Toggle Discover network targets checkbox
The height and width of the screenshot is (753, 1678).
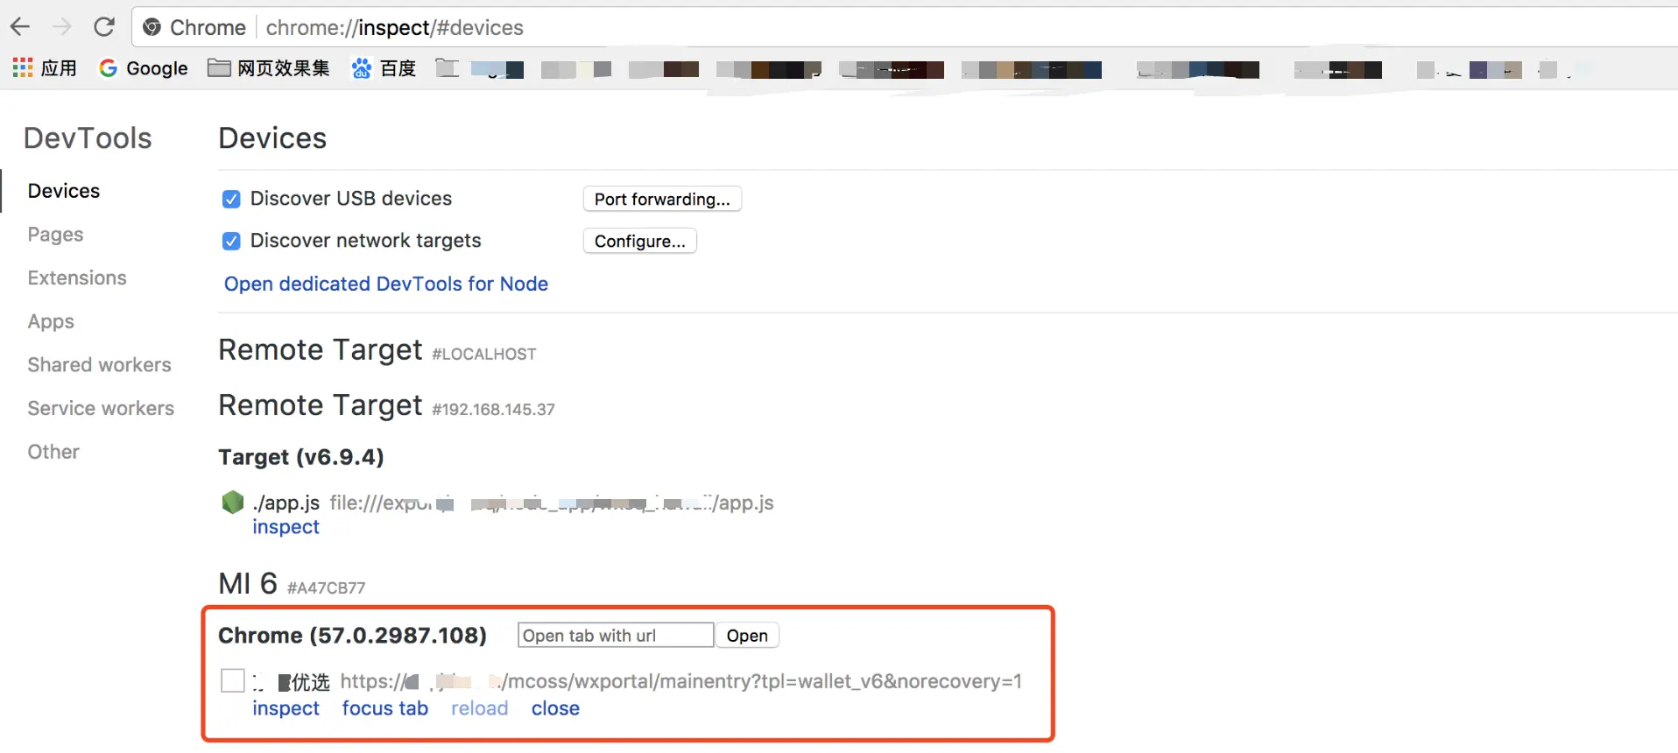231,242
